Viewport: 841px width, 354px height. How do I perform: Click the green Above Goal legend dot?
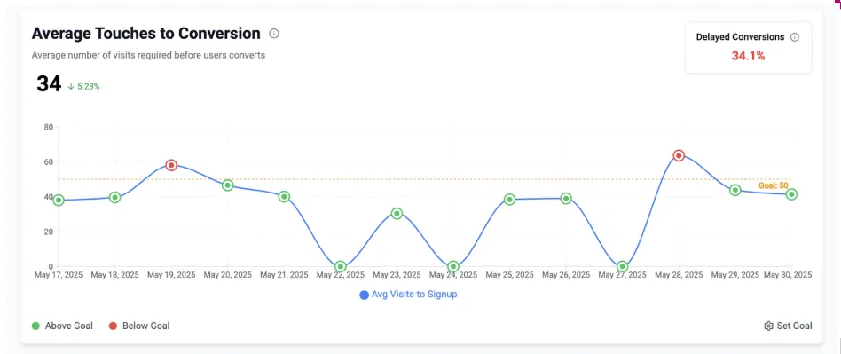(36, 326)
